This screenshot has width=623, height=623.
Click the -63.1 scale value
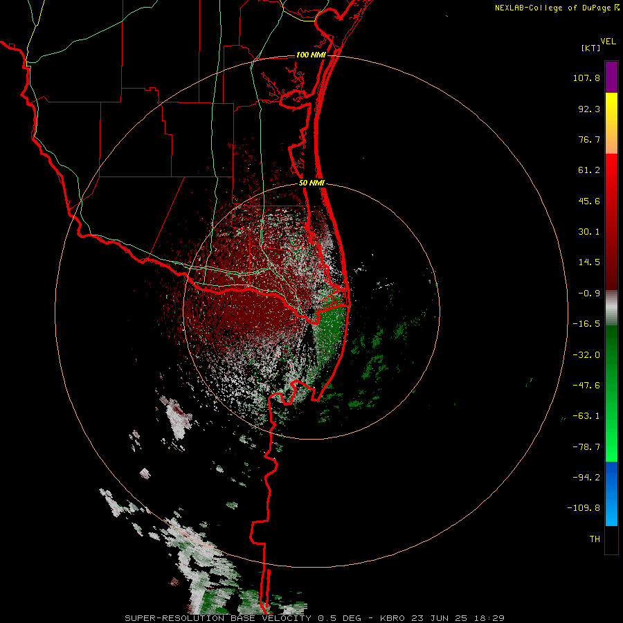(586, 416)
